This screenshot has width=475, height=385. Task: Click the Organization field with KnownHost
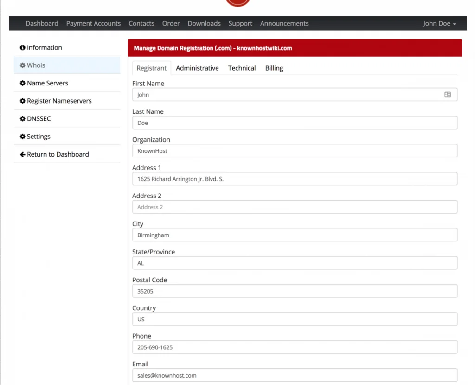tap(295, 151)
